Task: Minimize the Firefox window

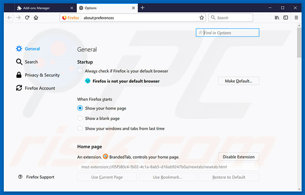Action: click(270, 8)
